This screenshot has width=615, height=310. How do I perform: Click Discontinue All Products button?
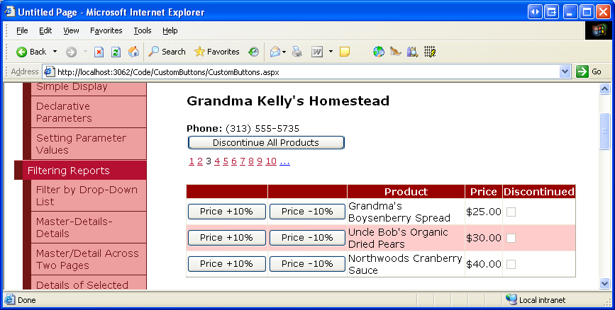click(266, 142)
